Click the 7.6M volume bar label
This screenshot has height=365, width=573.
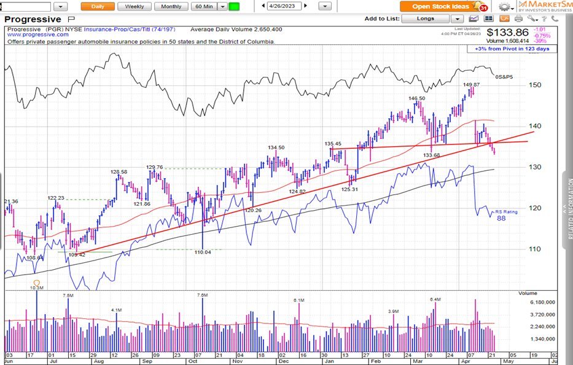click(203, 295)
